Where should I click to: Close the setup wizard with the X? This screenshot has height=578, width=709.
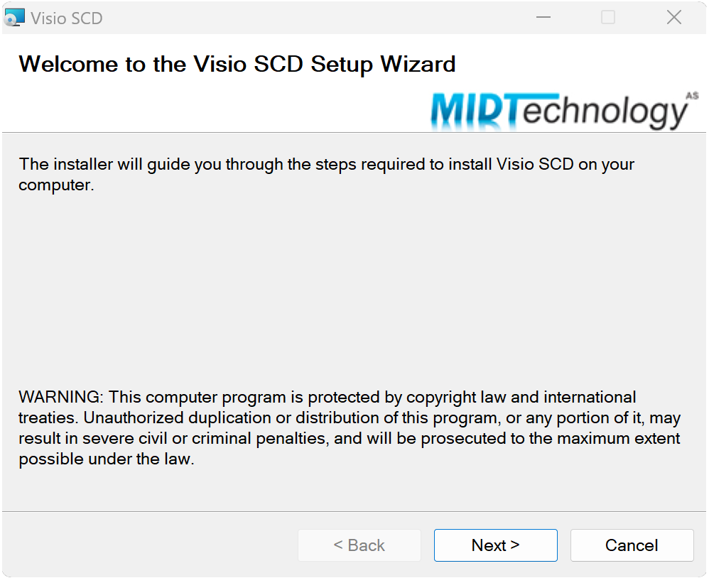[673, 18]
